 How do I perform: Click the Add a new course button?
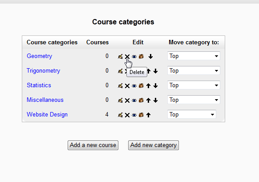click(x=93, y=145)
